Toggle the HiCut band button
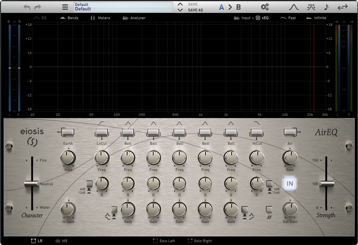358x245 pixels. click(257, 132)
